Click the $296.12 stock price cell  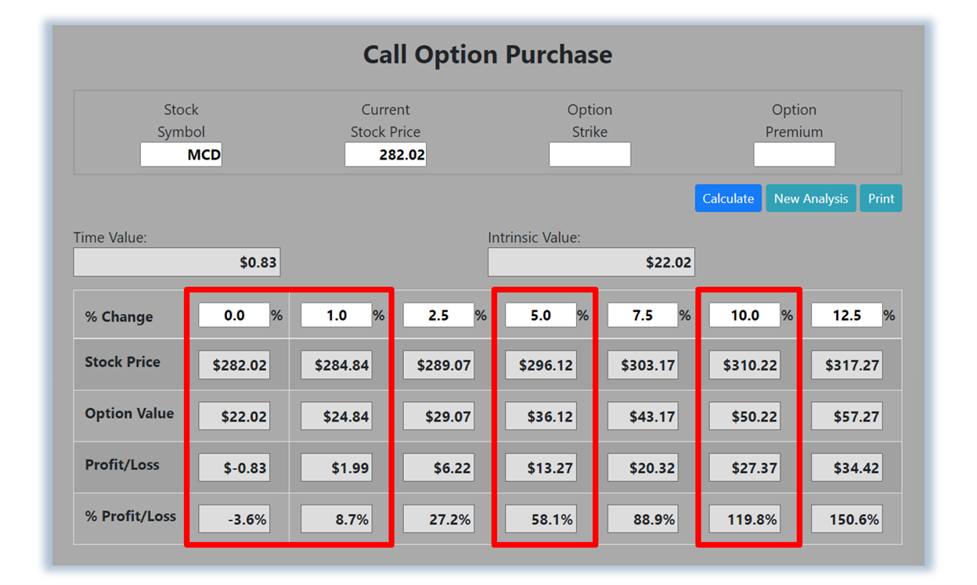pos(541,365)
